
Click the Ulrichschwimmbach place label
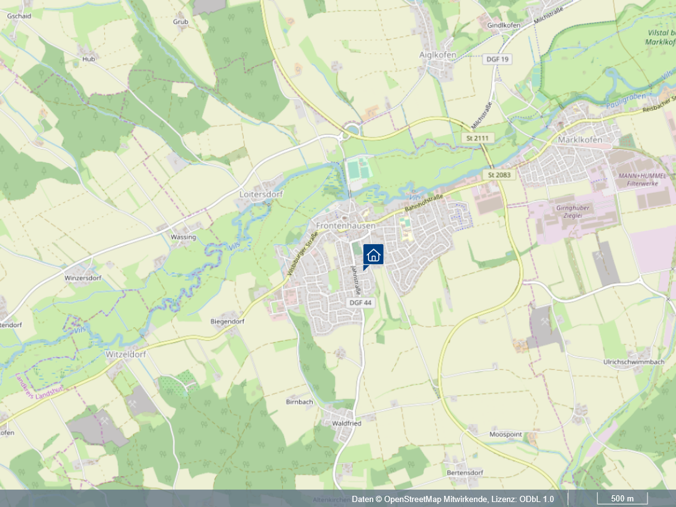click(633, 362)
